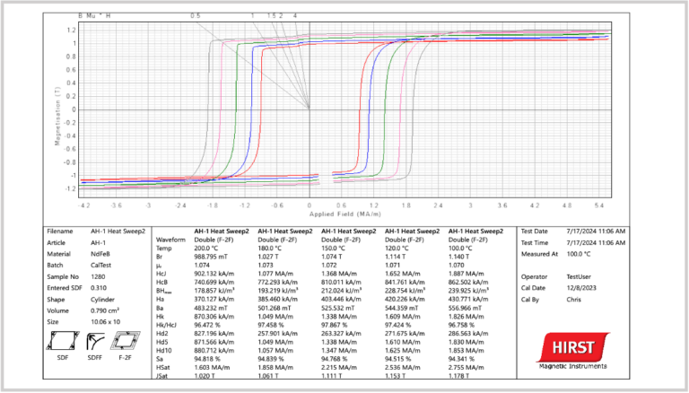Click the 'Applied Field (MA/m)' axis label
Viewport: 689px width, 393px height.
point(341,215)
